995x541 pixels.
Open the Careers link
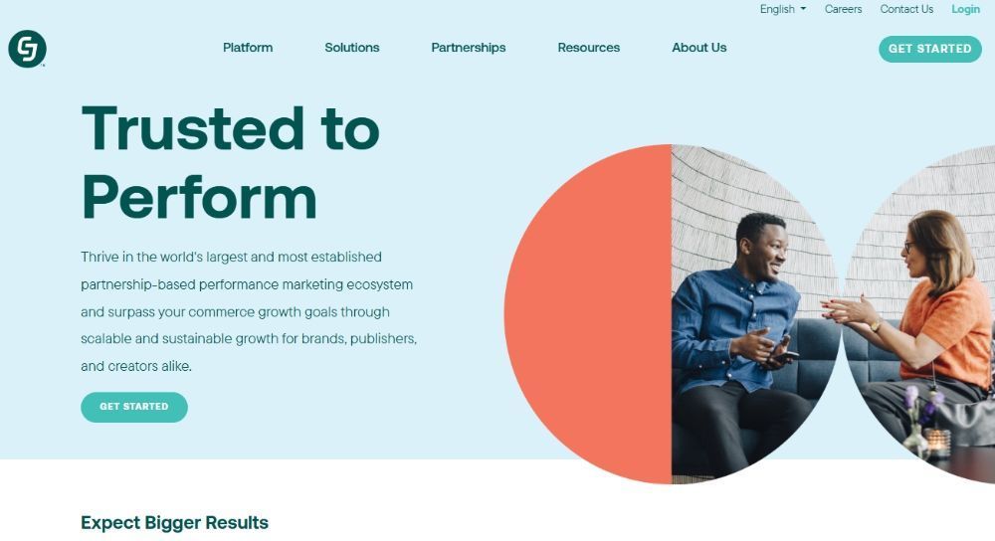pyautogui.click(x=843, y=9)
